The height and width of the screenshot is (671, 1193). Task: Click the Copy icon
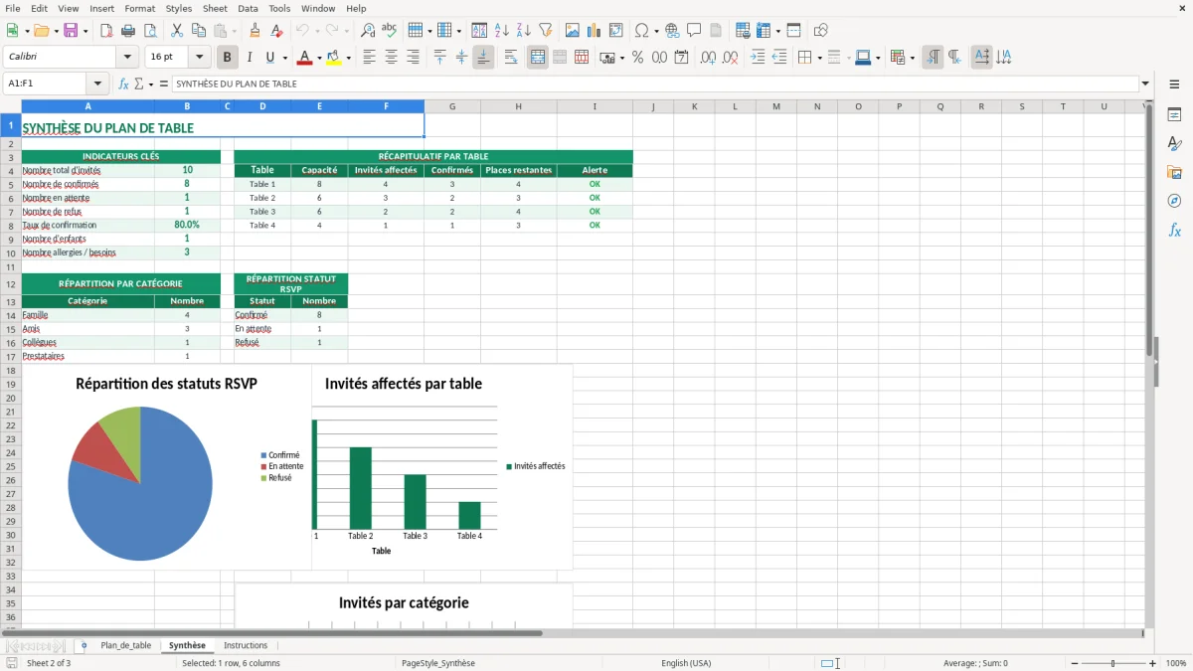[x=199, y=31]
